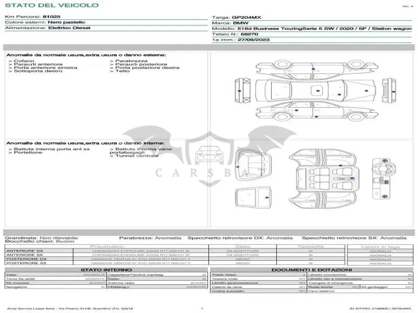The width and height of the screenshot is (418, 313).
Task: Click the 'Marca: BMW' line
Action: (230, 23)
